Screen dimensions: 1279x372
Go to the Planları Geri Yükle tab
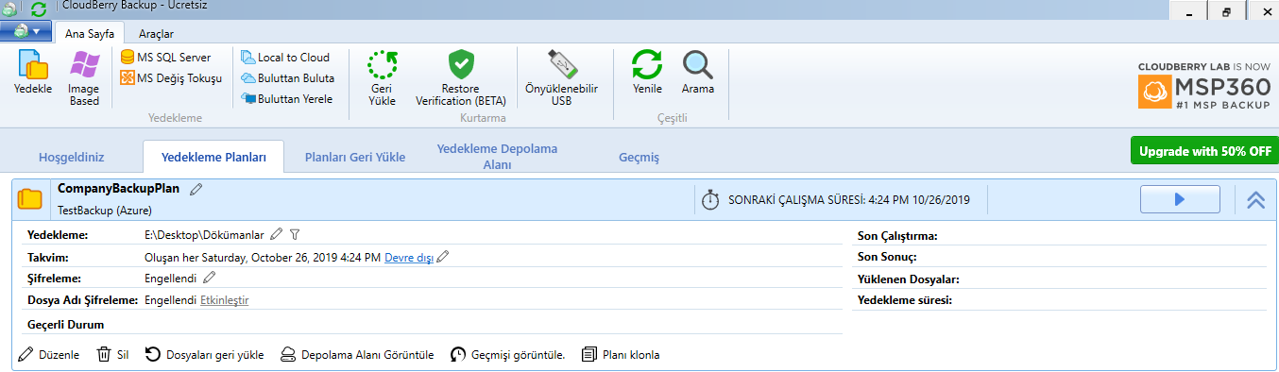(354, 157)
